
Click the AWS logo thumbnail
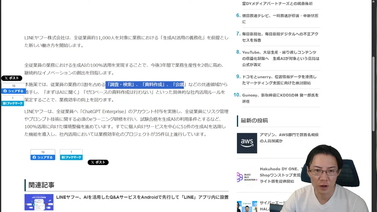click(247, 143)
